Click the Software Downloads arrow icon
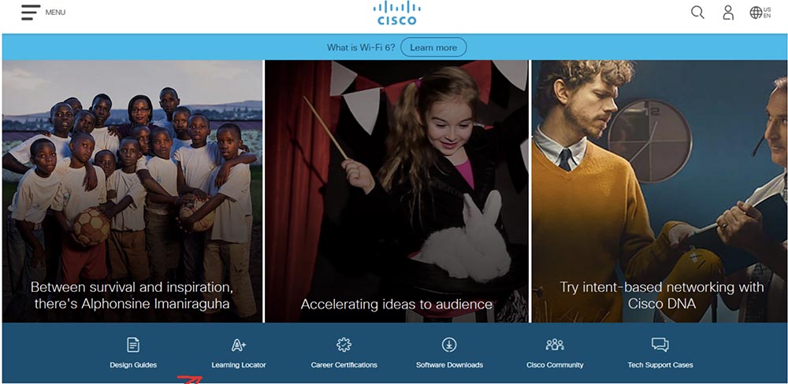 point(449,345)
